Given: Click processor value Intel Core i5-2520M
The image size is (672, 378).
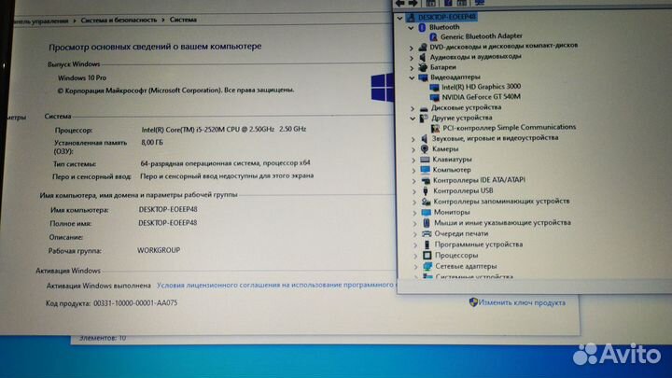Looking at the screenshot, I should [x=224, y=129].
